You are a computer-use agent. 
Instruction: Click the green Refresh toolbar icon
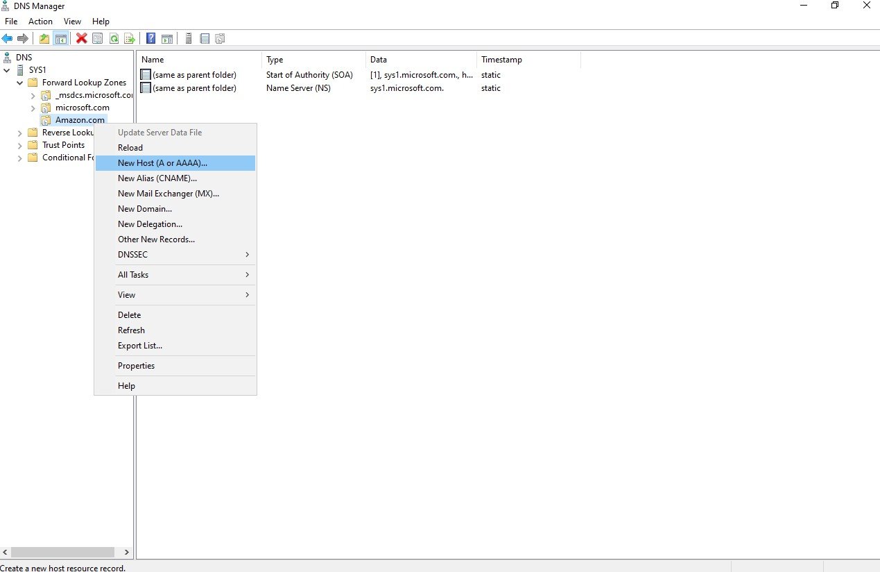pyautogui.click(x=114, y=39)
